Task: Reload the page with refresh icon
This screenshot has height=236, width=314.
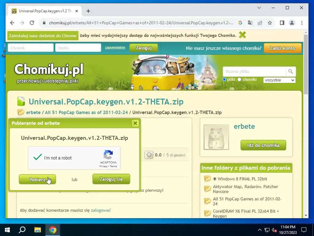Action: click(32, 23)
